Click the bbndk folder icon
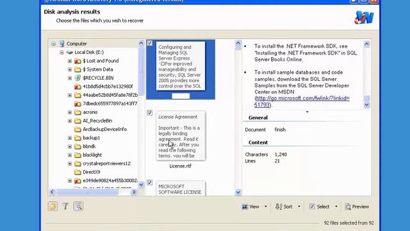This screenshot has height=231, width=410. [78, 146]
